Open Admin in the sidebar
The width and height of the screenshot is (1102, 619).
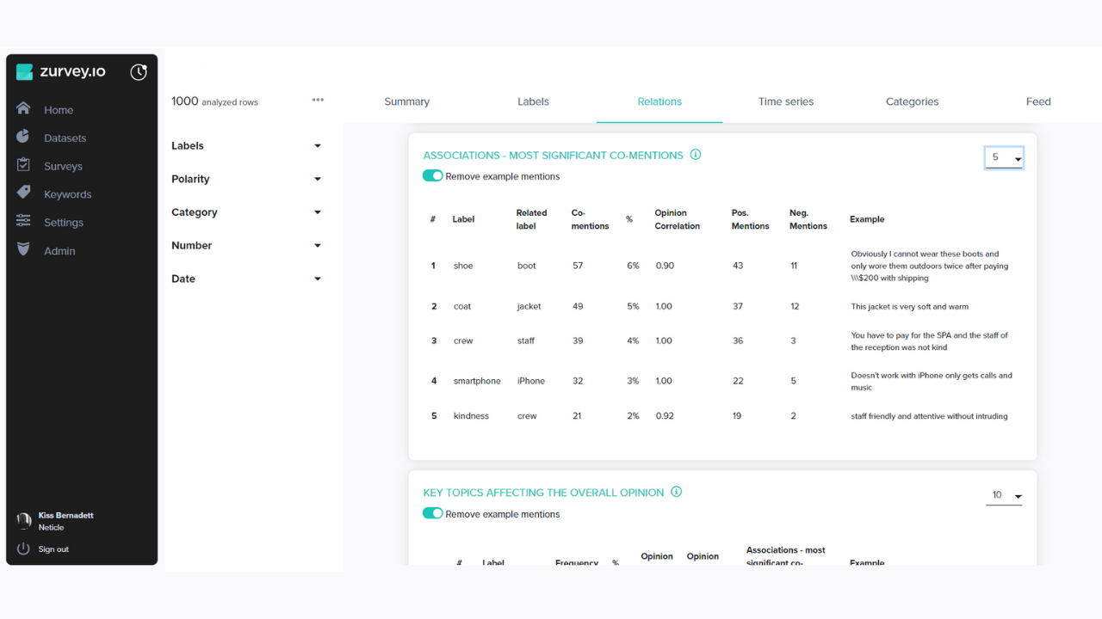click(x=59, y=251)
